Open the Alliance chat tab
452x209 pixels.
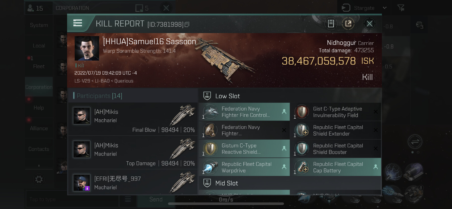tap(39, 128)
